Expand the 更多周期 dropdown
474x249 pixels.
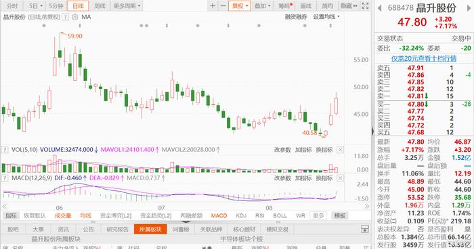[127, 5]
